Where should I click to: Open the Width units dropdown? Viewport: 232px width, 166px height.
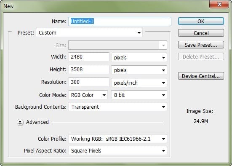pyautogui.click(x=139, y=57)
